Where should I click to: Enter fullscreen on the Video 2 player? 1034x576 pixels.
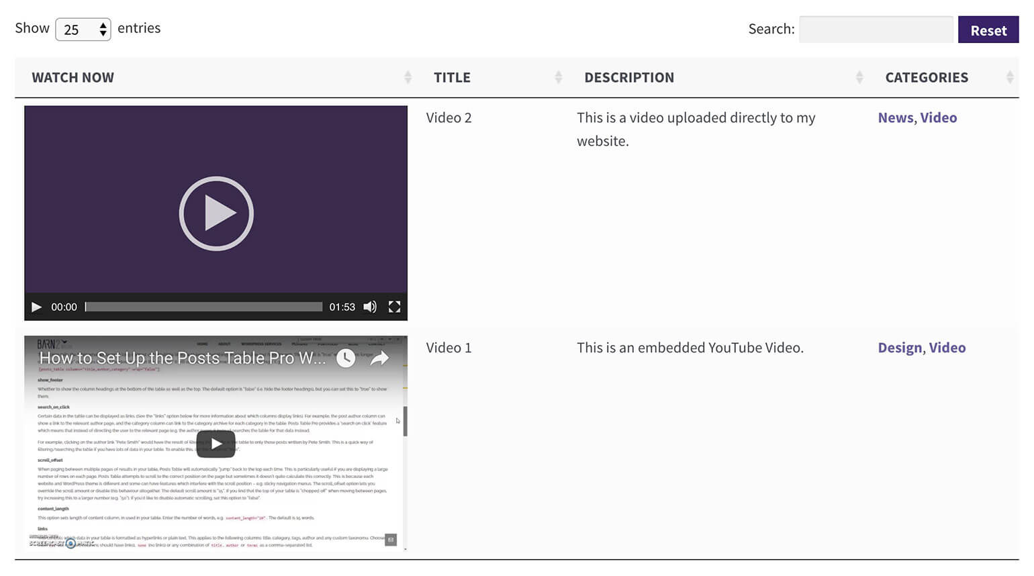[395, 307]
